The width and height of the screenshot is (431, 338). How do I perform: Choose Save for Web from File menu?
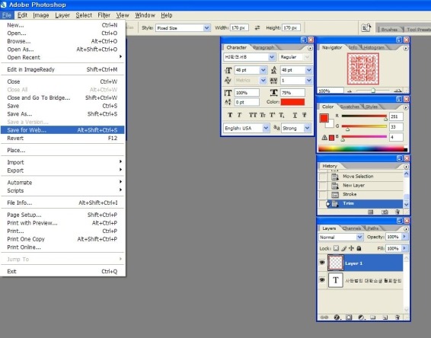[62, 130]
